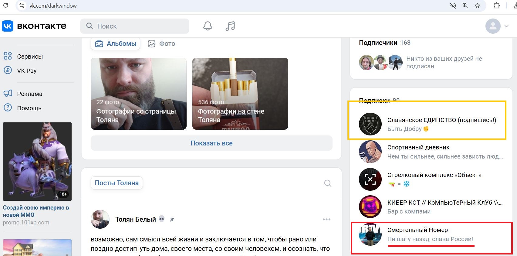Open Стрелковый комплекс «Объект» page
This screenshot has height=256, width=517.
point(434,175)
